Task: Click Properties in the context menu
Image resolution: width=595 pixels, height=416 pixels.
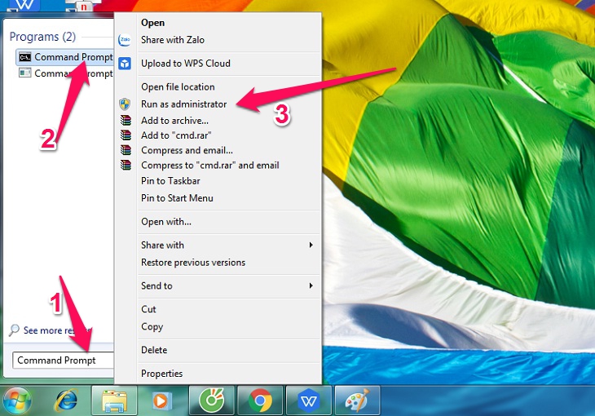Action: click(161, 374)
